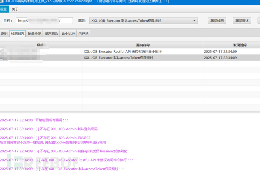Select the 检测日志 tab
Image resolution: width=260 pixels, height=172 pixels.
17,34
